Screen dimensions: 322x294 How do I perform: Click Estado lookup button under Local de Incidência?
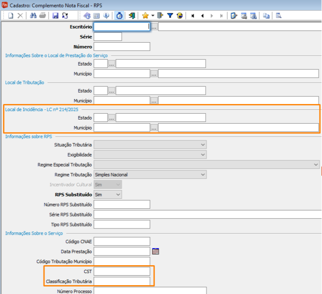pos(112,118)
